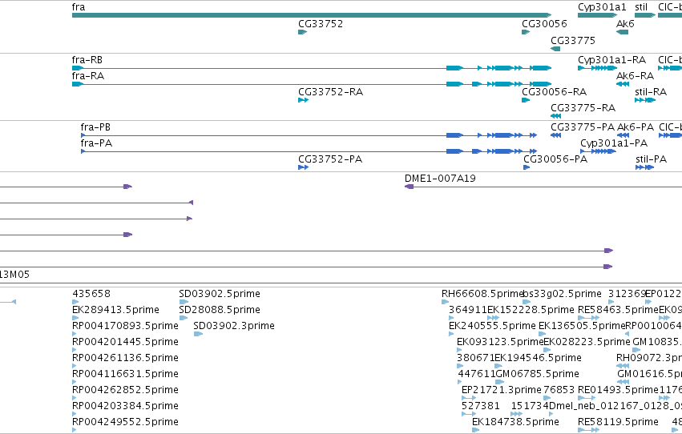682x434 pixels.
Task: Click the Ak6 gene arrow glyph
Action: point(623,32)
